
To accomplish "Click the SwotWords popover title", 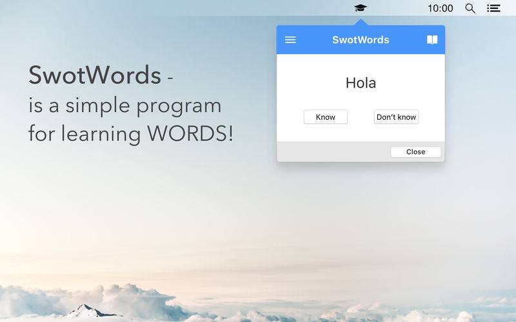I will (x=361, y=40).
